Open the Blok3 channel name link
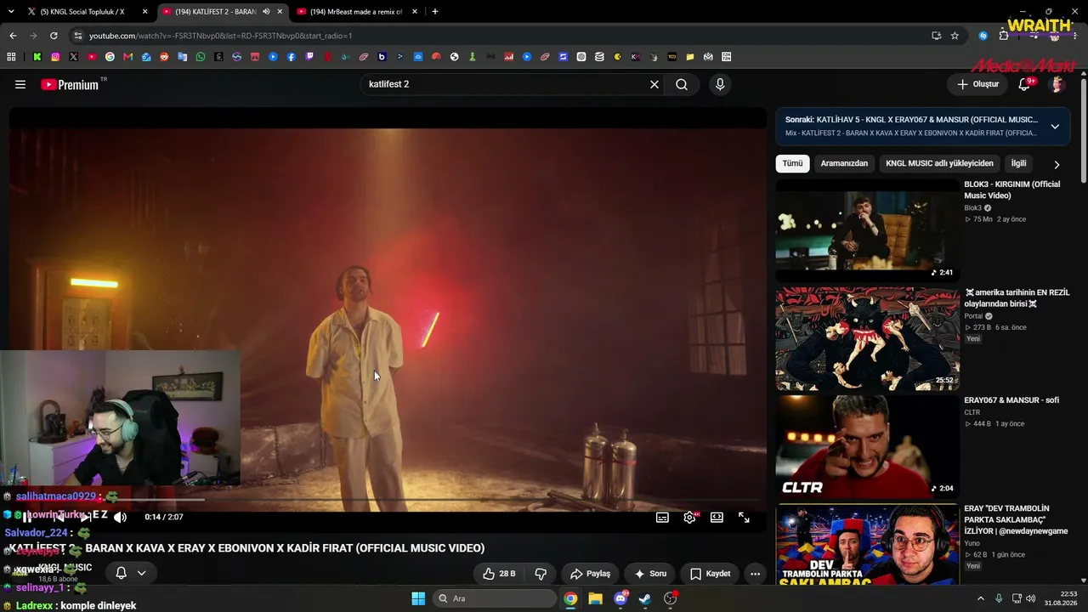The image size is (1088, 612). tap(972, 208)
